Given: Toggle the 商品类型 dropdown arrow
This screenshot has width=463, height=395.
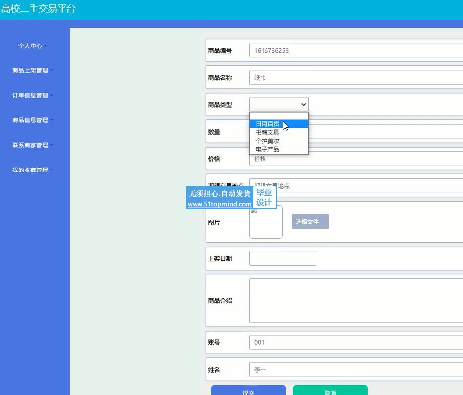Looking at the screenshot, I should (303, 105).
